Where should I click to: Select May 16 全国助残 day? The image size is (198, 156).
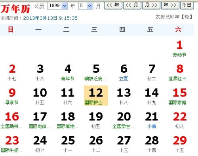point(12,120)
